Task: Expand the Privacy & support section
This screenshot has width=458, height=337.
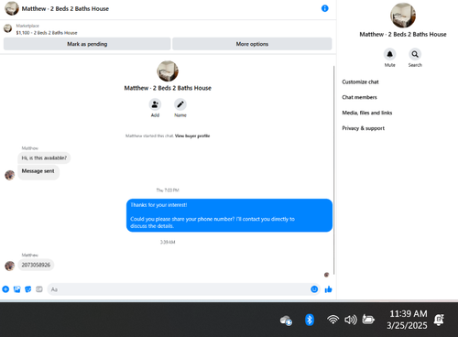Action: 364,128
